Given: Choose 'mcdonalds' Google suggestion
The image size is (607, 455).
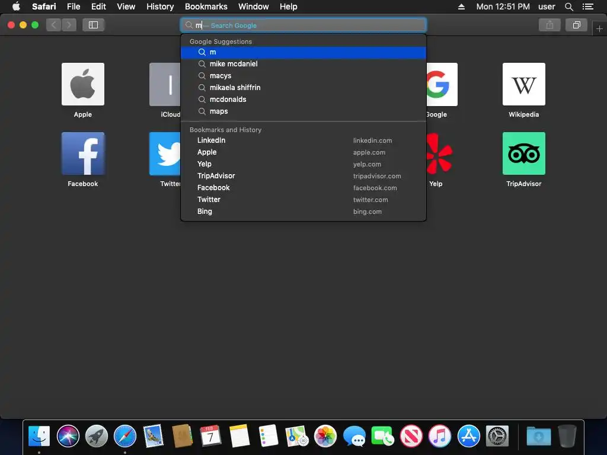Looking at the screenshot, I should [303, 100].
